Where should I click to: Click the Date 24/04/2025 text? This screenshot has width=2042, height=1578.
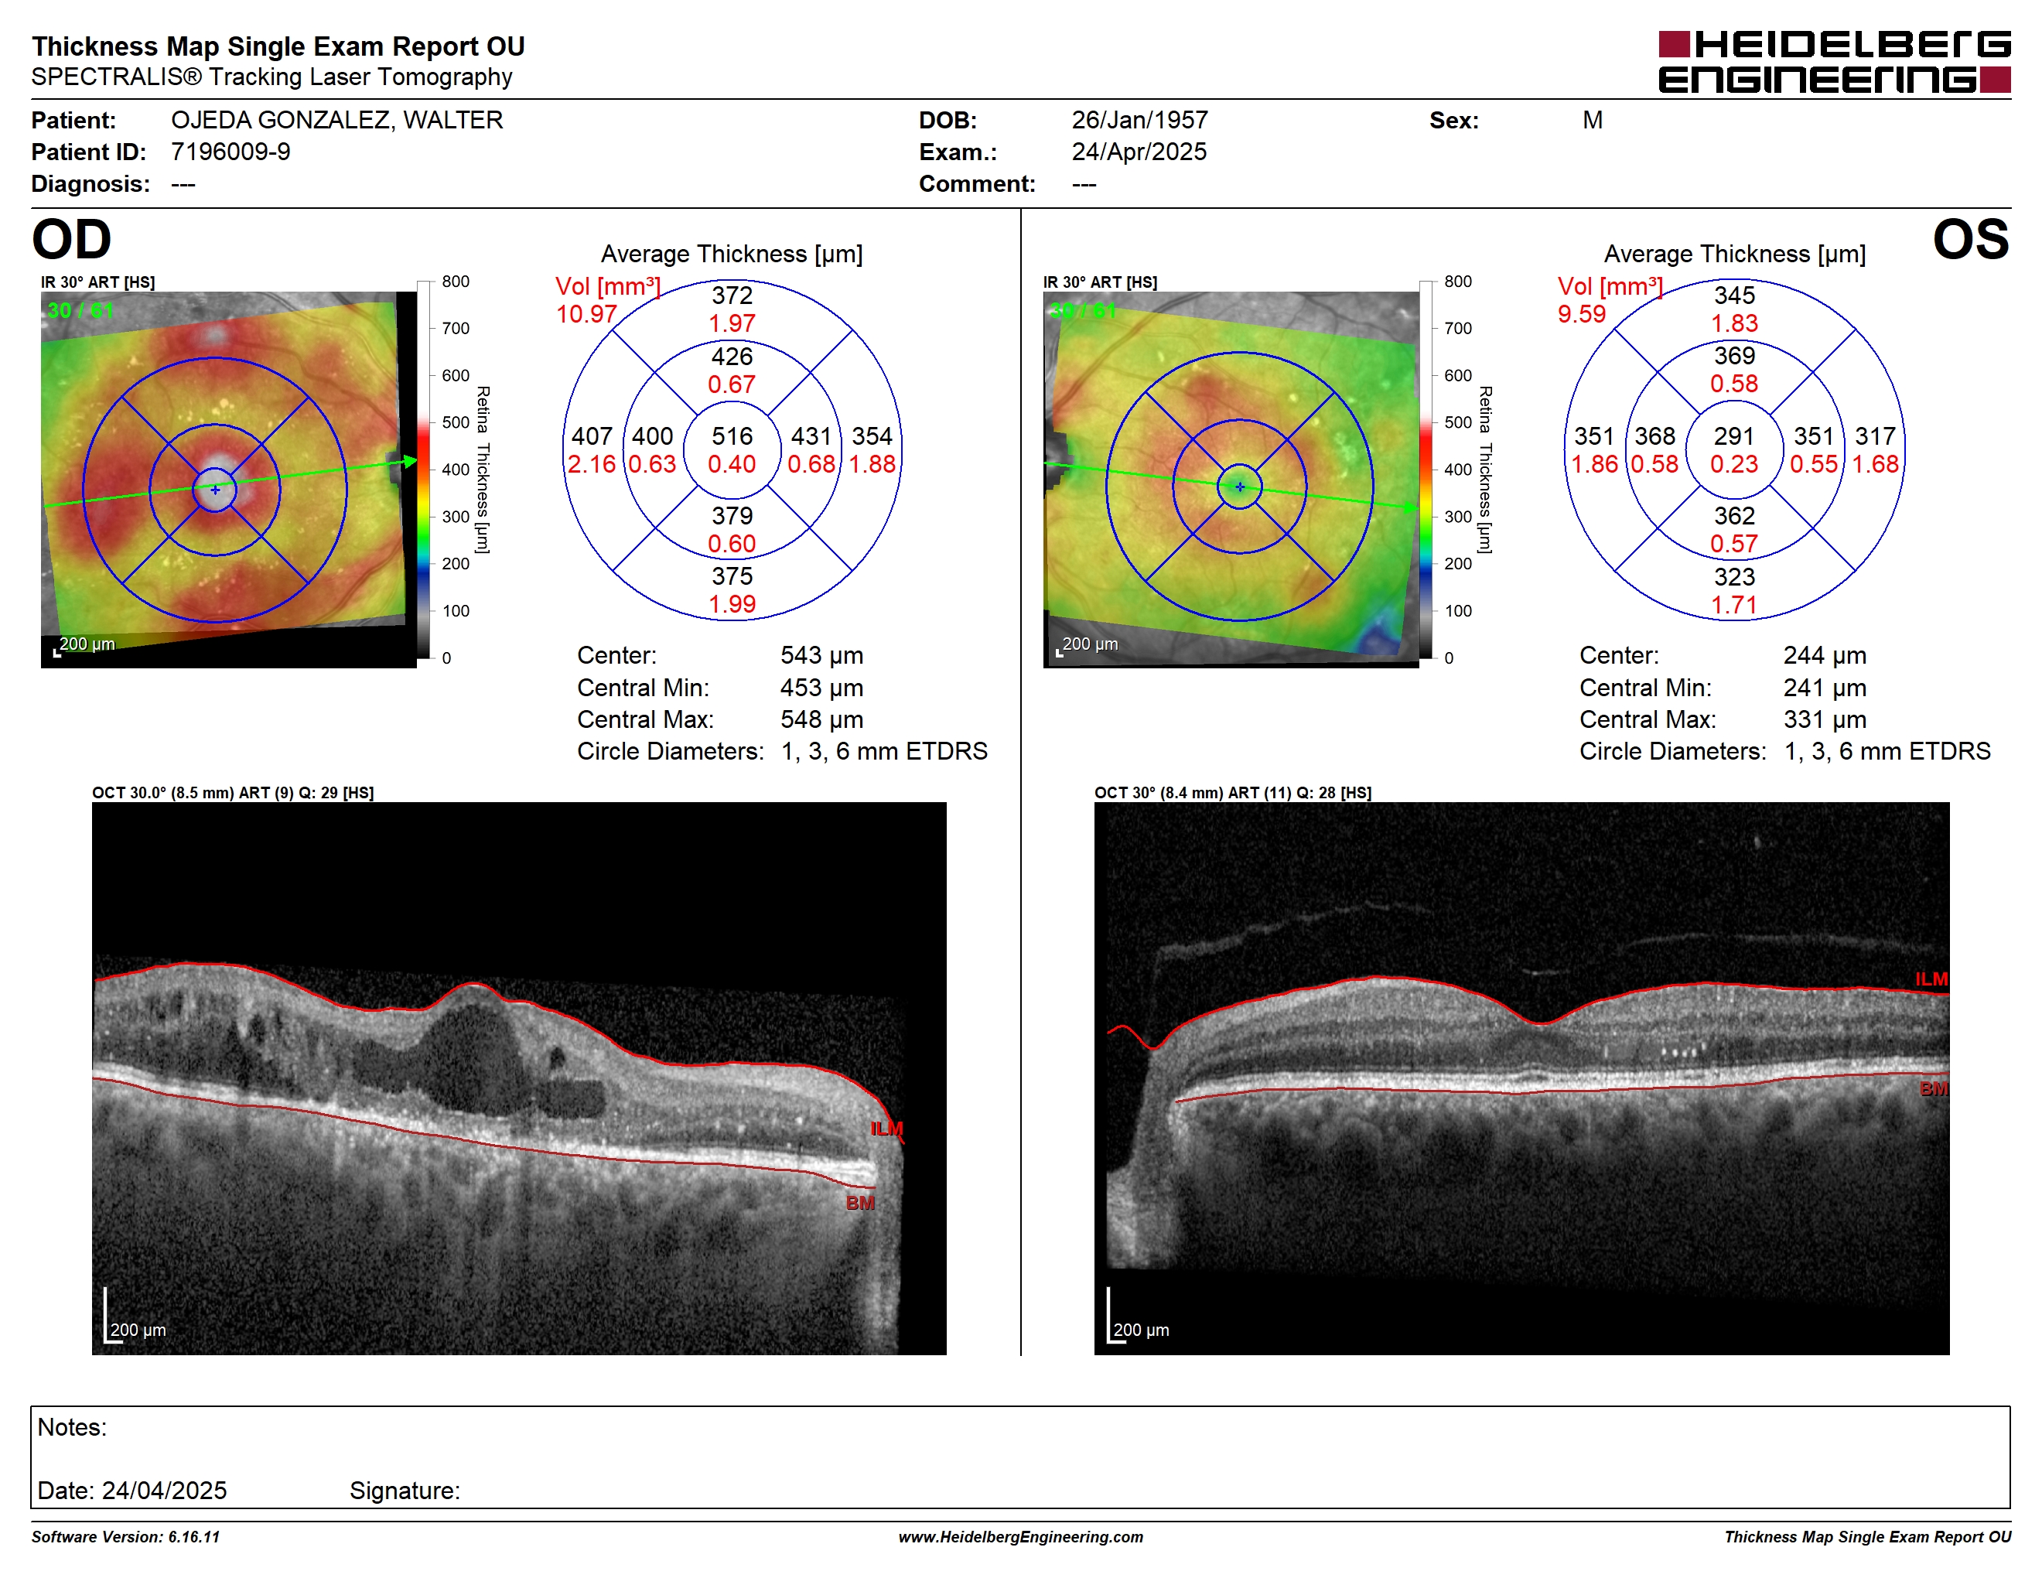pos(131,1490)
